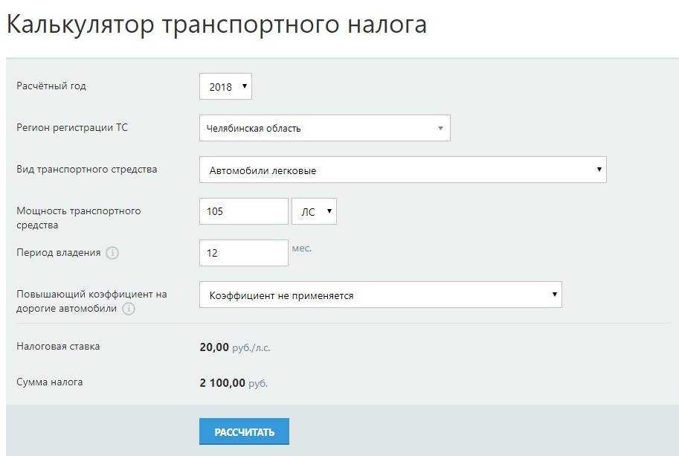679x456 pixels.
Task: Click ownership period field showing 12
Action: 244,253
